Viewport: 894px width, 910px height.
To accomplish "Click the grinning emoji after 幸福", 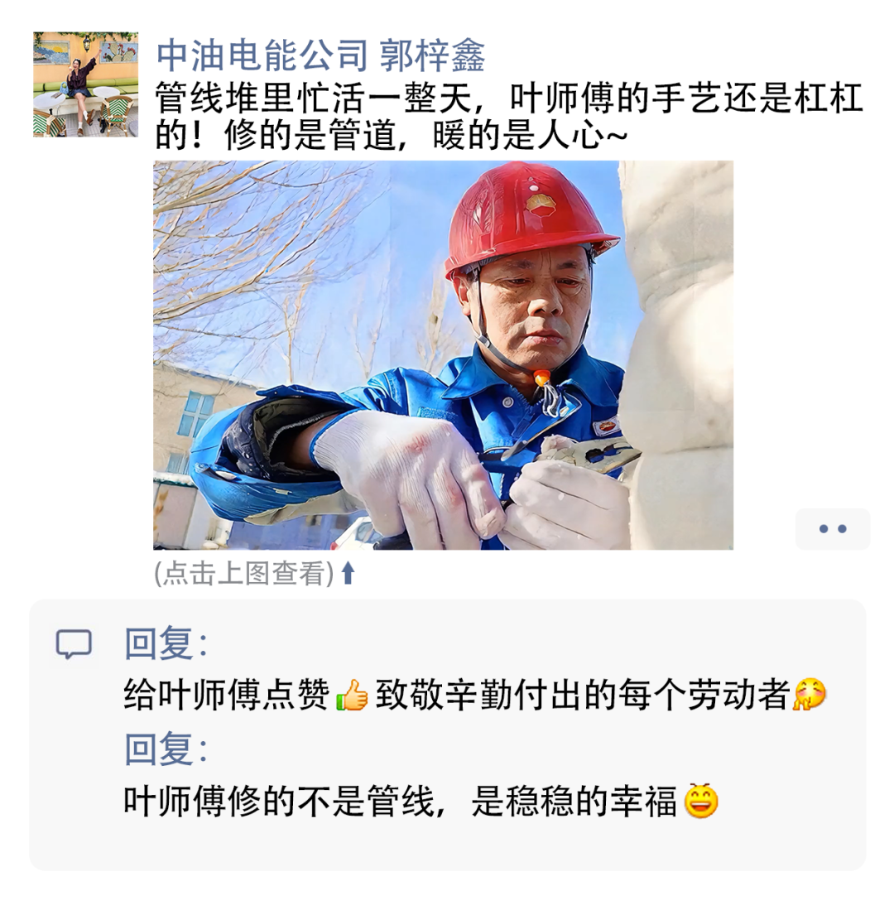I will tap(701, 801).
